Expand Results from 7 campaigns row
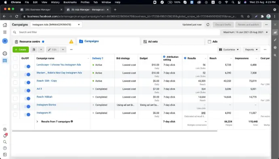 pyautogui.click(x=37, y=121)
